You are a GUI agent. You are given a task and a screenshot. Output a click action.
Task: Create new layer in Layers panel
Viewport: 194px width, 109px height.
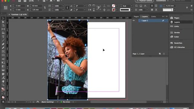pyautogui.click(x=160, y=54)
